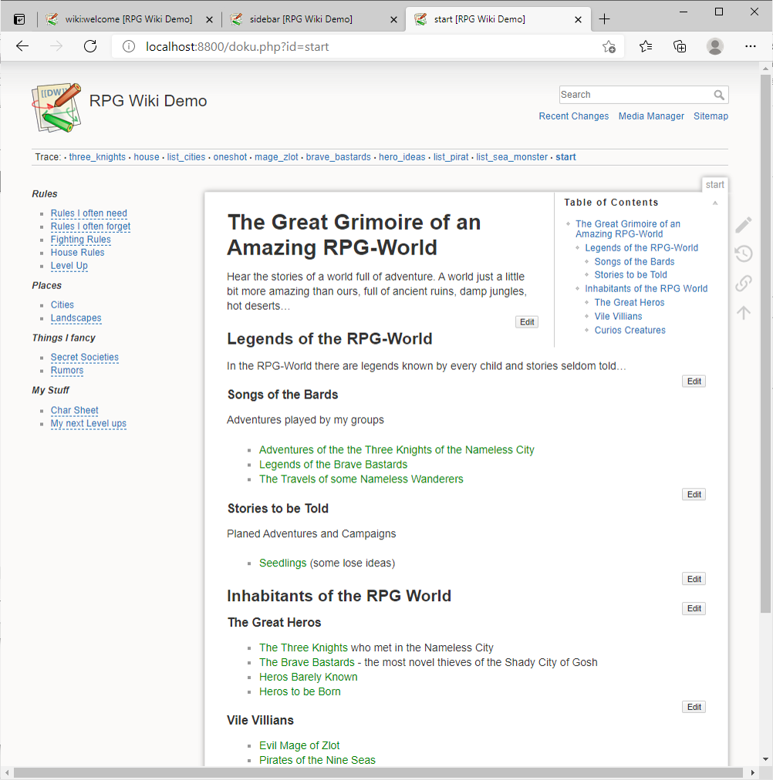Jump to Curios Creatures in contents
The height and width of the screenshot is (780, 773).
pos(630,331)
